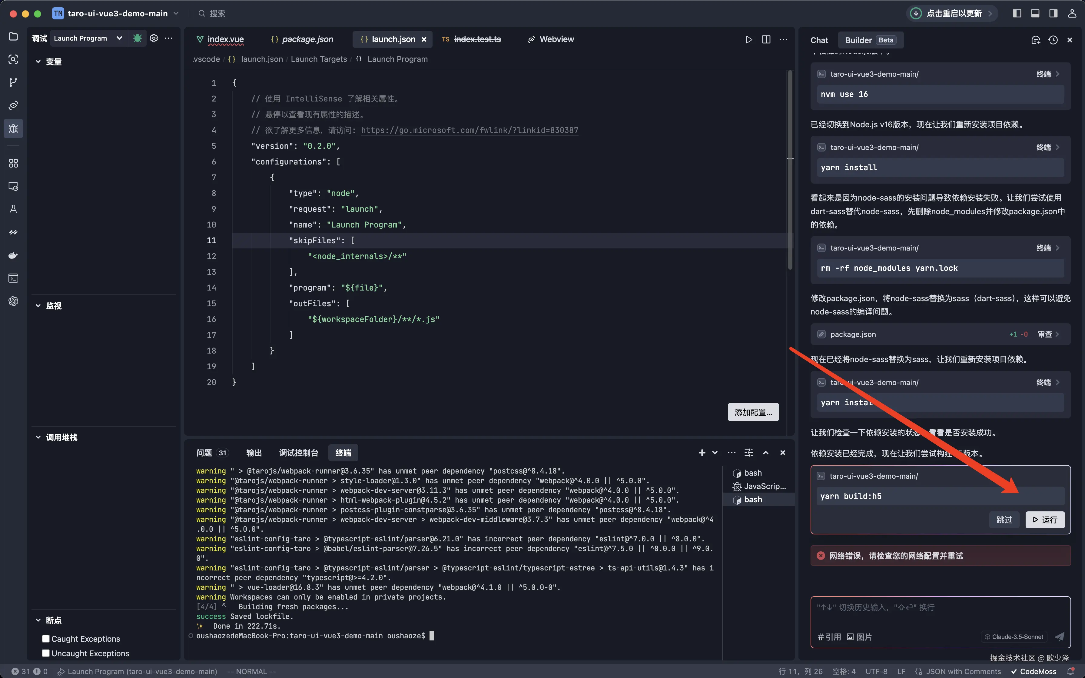Screen dimensions: 1085x678
Task: Enable Caught Exceptions breakpoint checkbox
Action: coord(45,639)
